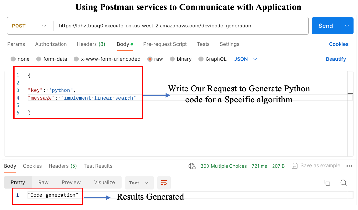The height and width of the screenshot is (210, 358).
Task: Select the raw body type option
Action: pyautogui.click(x=150, y=59)
